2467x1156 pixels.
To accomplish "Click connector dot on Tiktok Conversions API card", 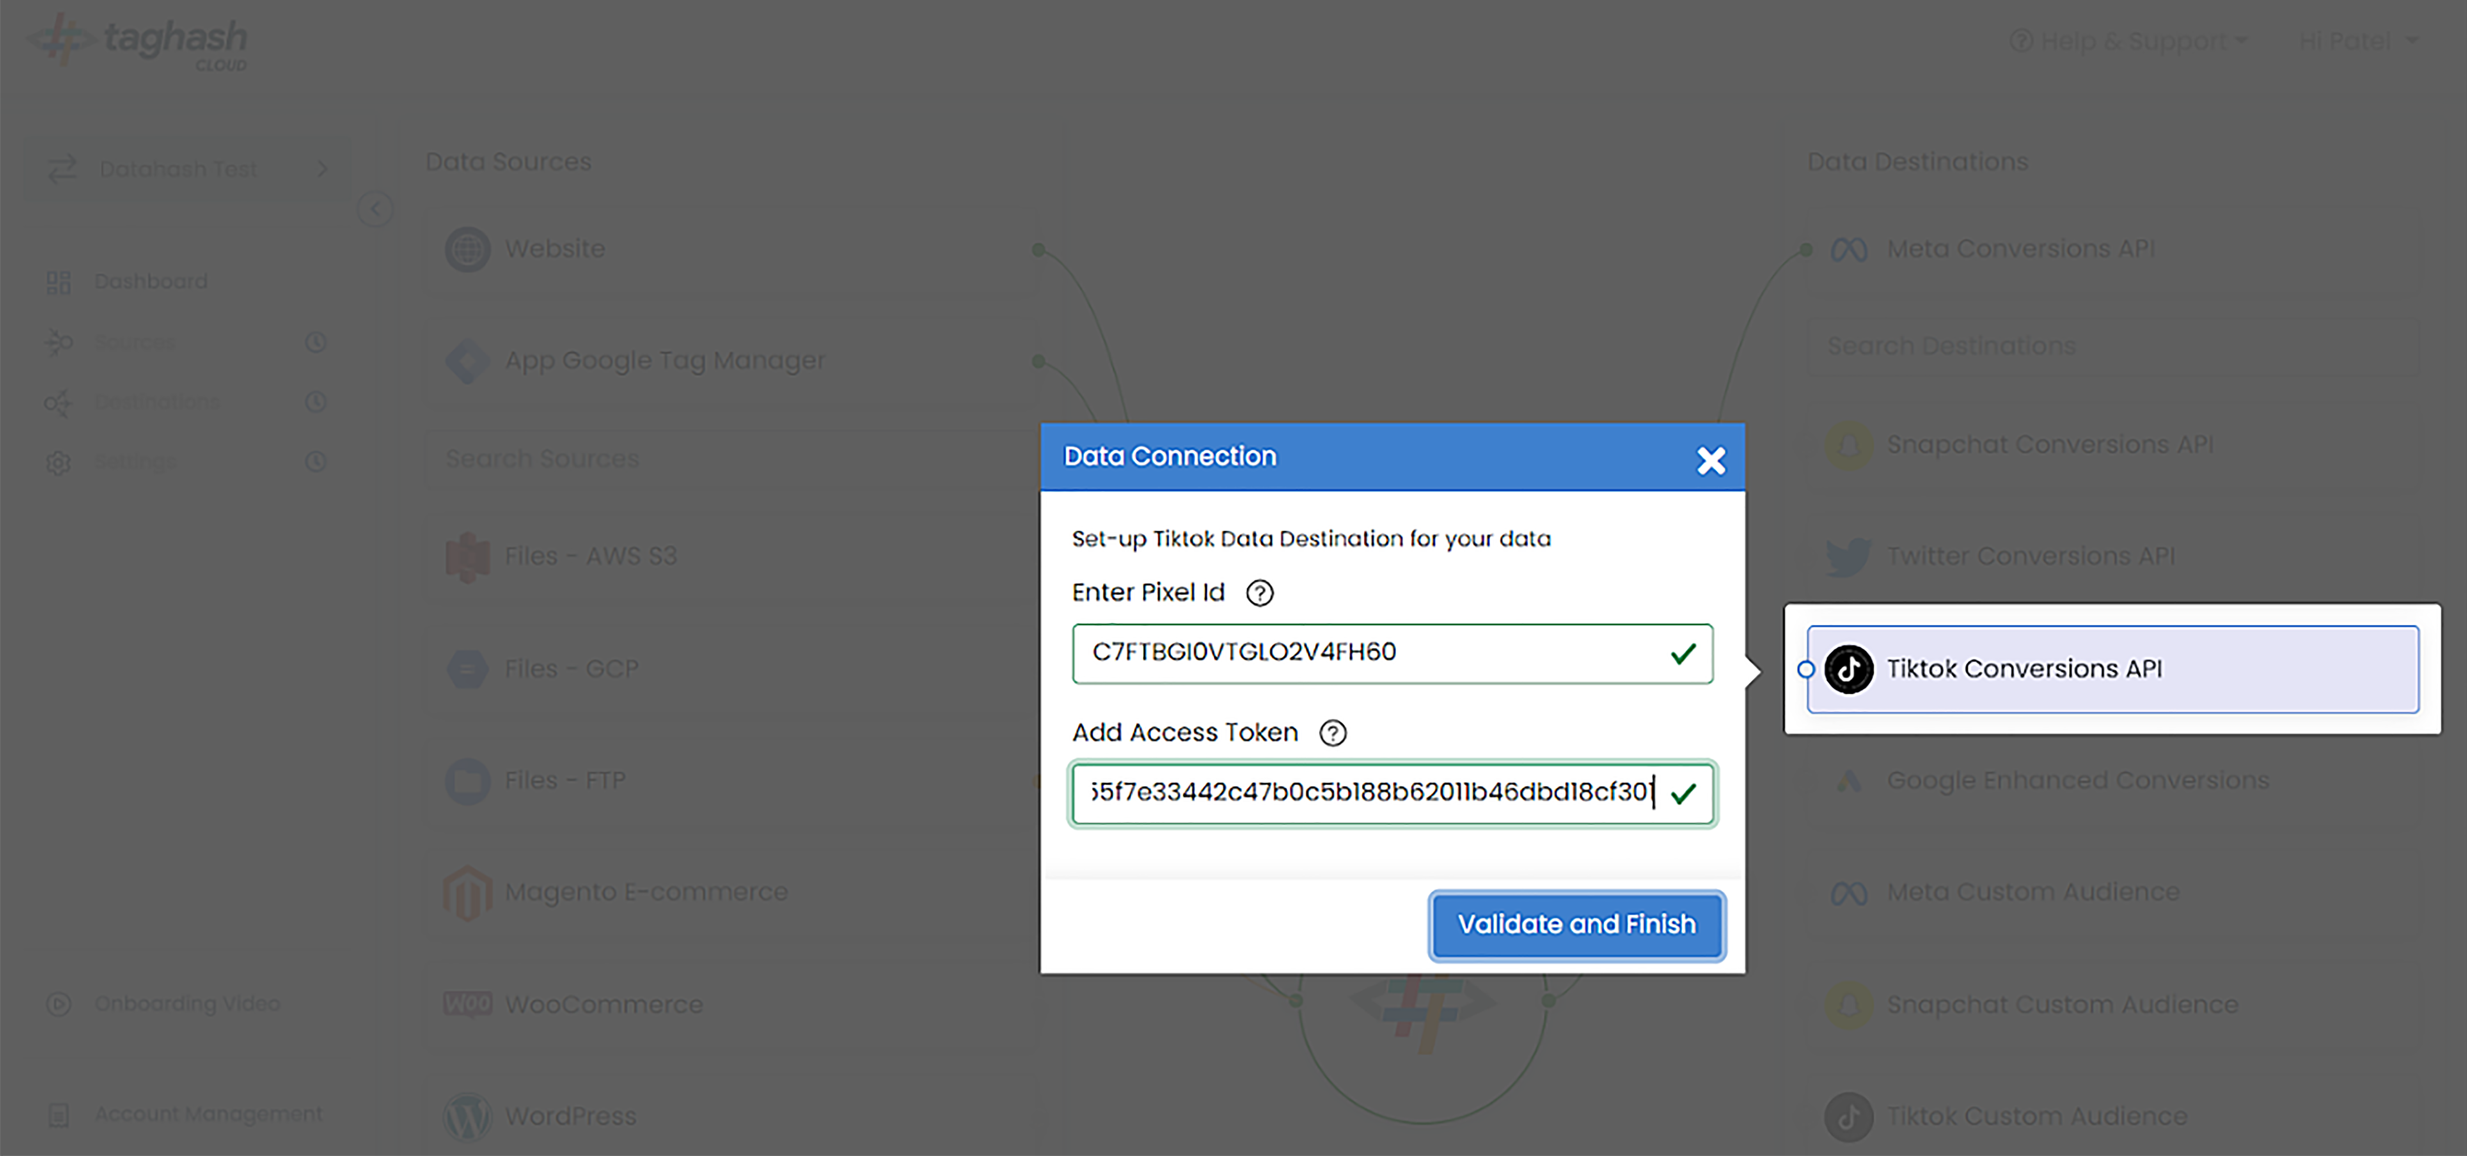I will (x=1806, y=669).
